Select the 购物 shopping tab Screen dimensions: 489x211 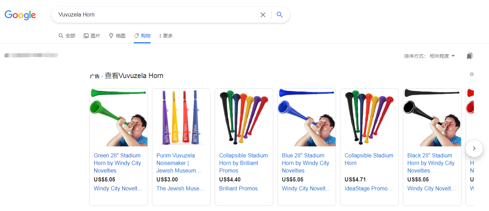click(142, 36)
